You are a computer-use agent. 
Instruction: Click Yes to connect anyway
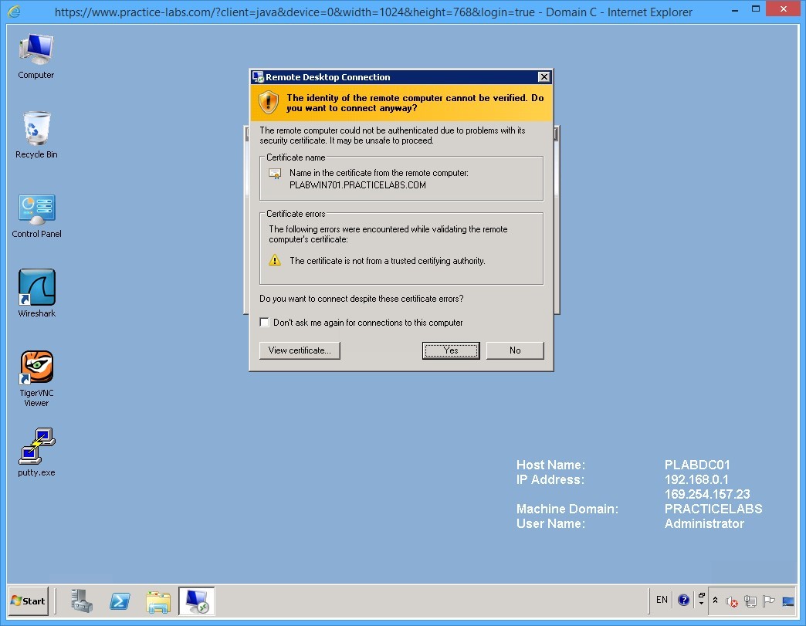(451, 350)
